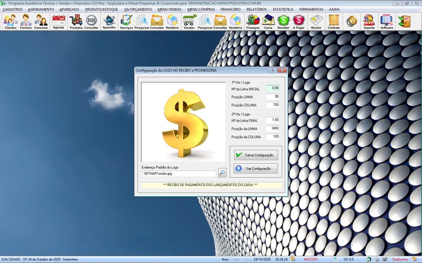This screenshot has width=422, height=263.
Task: Click Pesquisar icon right of Vendas
Action: [x=205, y=22]
